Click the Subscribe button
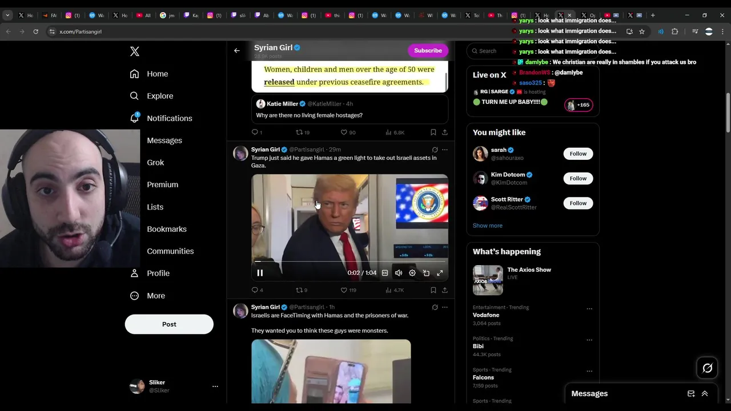The width and height of the screenshot is (731, 411). click(x=428, y=51)
